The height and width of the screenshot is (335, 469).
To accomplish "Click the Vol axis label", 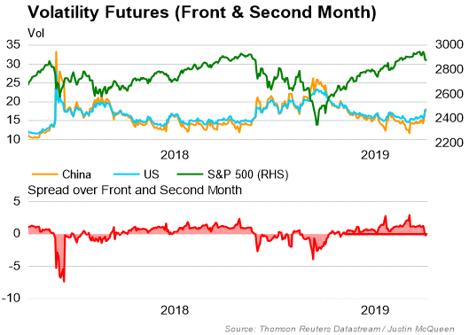I will coord(35,33).
